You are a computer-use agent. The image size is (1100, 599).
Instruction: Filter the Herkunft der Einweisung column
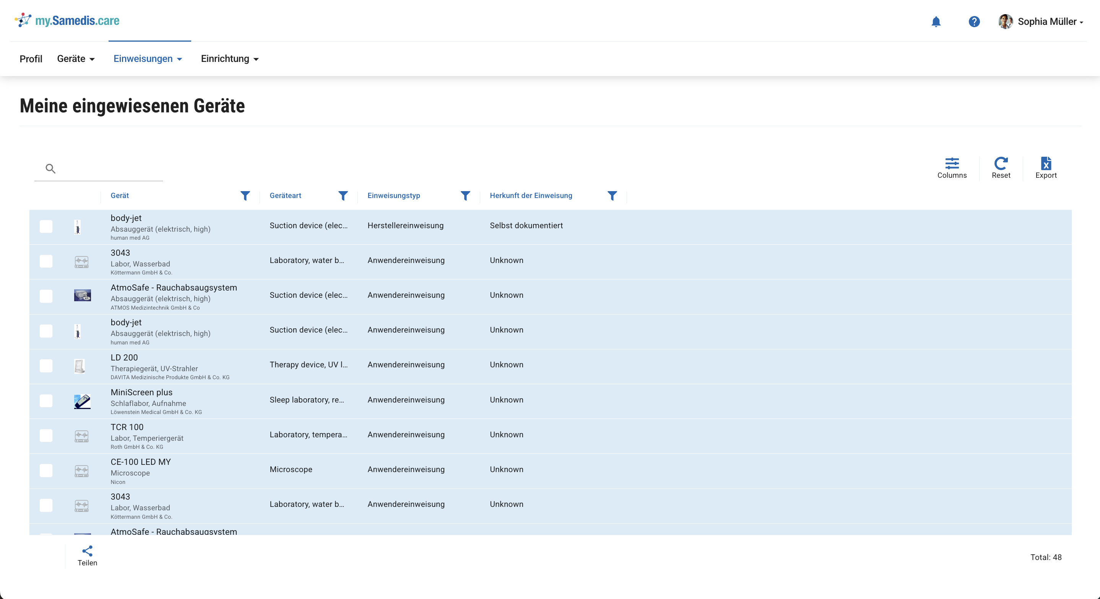click(611, 196)
